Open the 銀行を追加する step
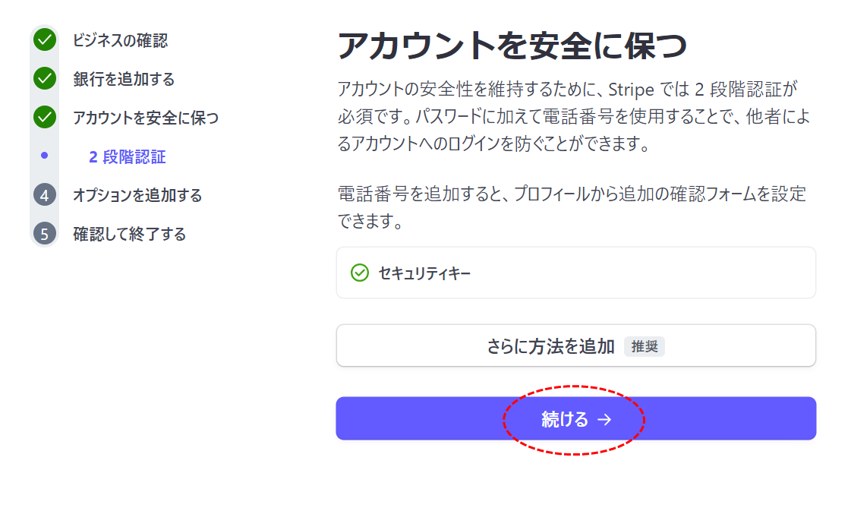Viewport: 851px width, 511px height. [124, 79]
